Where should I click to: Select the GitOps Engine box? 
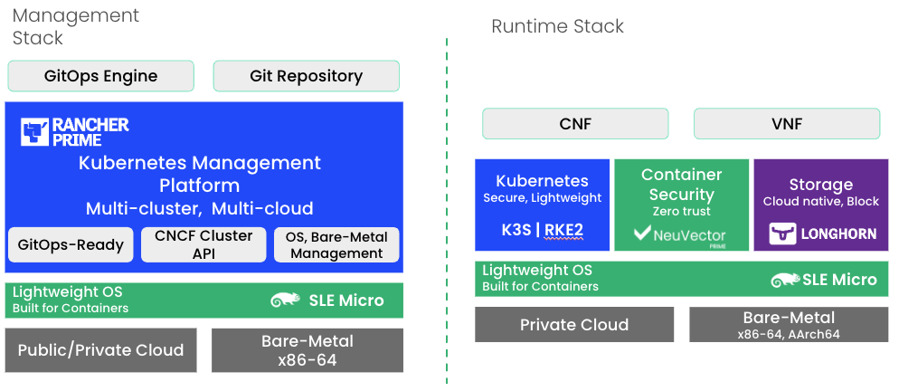(x=100, y=76)
